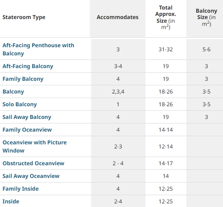223x207 pixels.
Task: Select the Sail Away Oceanview link
Action: click(31, 176)
